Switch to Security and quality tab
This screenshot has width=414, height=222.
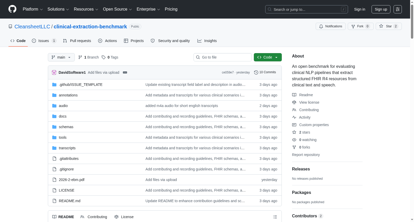click(x=170, y=41)
